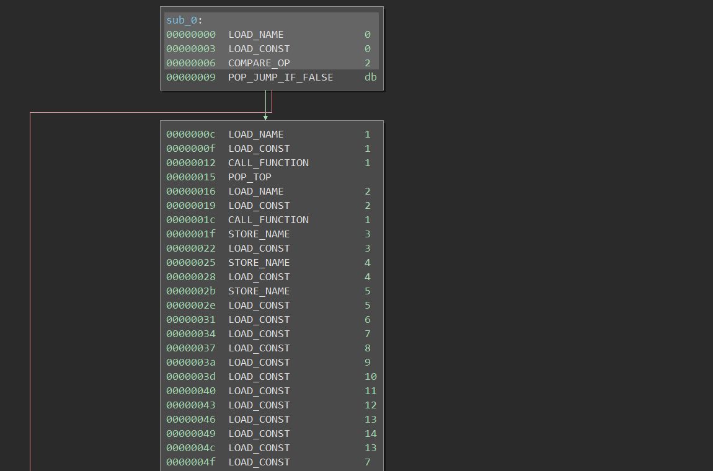Select STORE_NAME at address 0000001f
The image size is (713, 471).
pyautogui.click(x=259, y=234)
